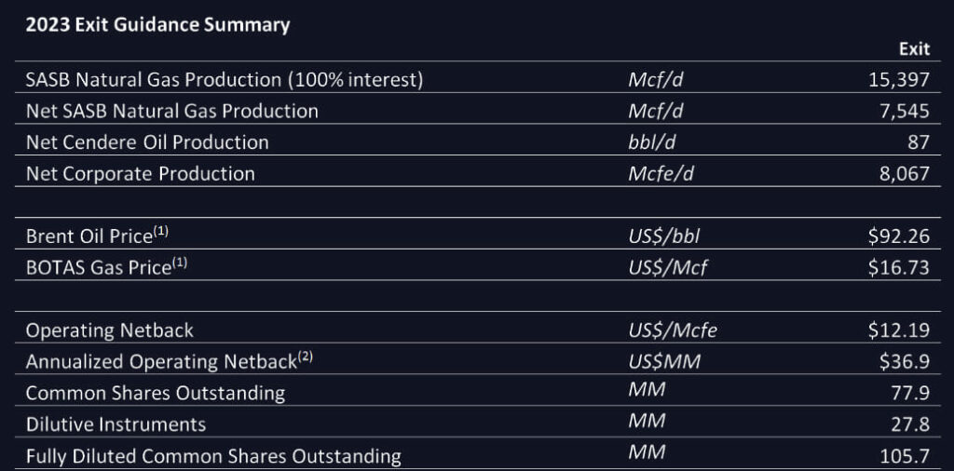Screen dimensions: 954x471
Task: Select the value 7,545
Action: [905, 111]
